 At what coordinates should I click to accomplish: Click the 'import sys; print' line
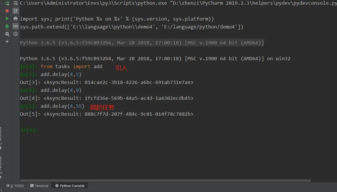click(117, 19)
